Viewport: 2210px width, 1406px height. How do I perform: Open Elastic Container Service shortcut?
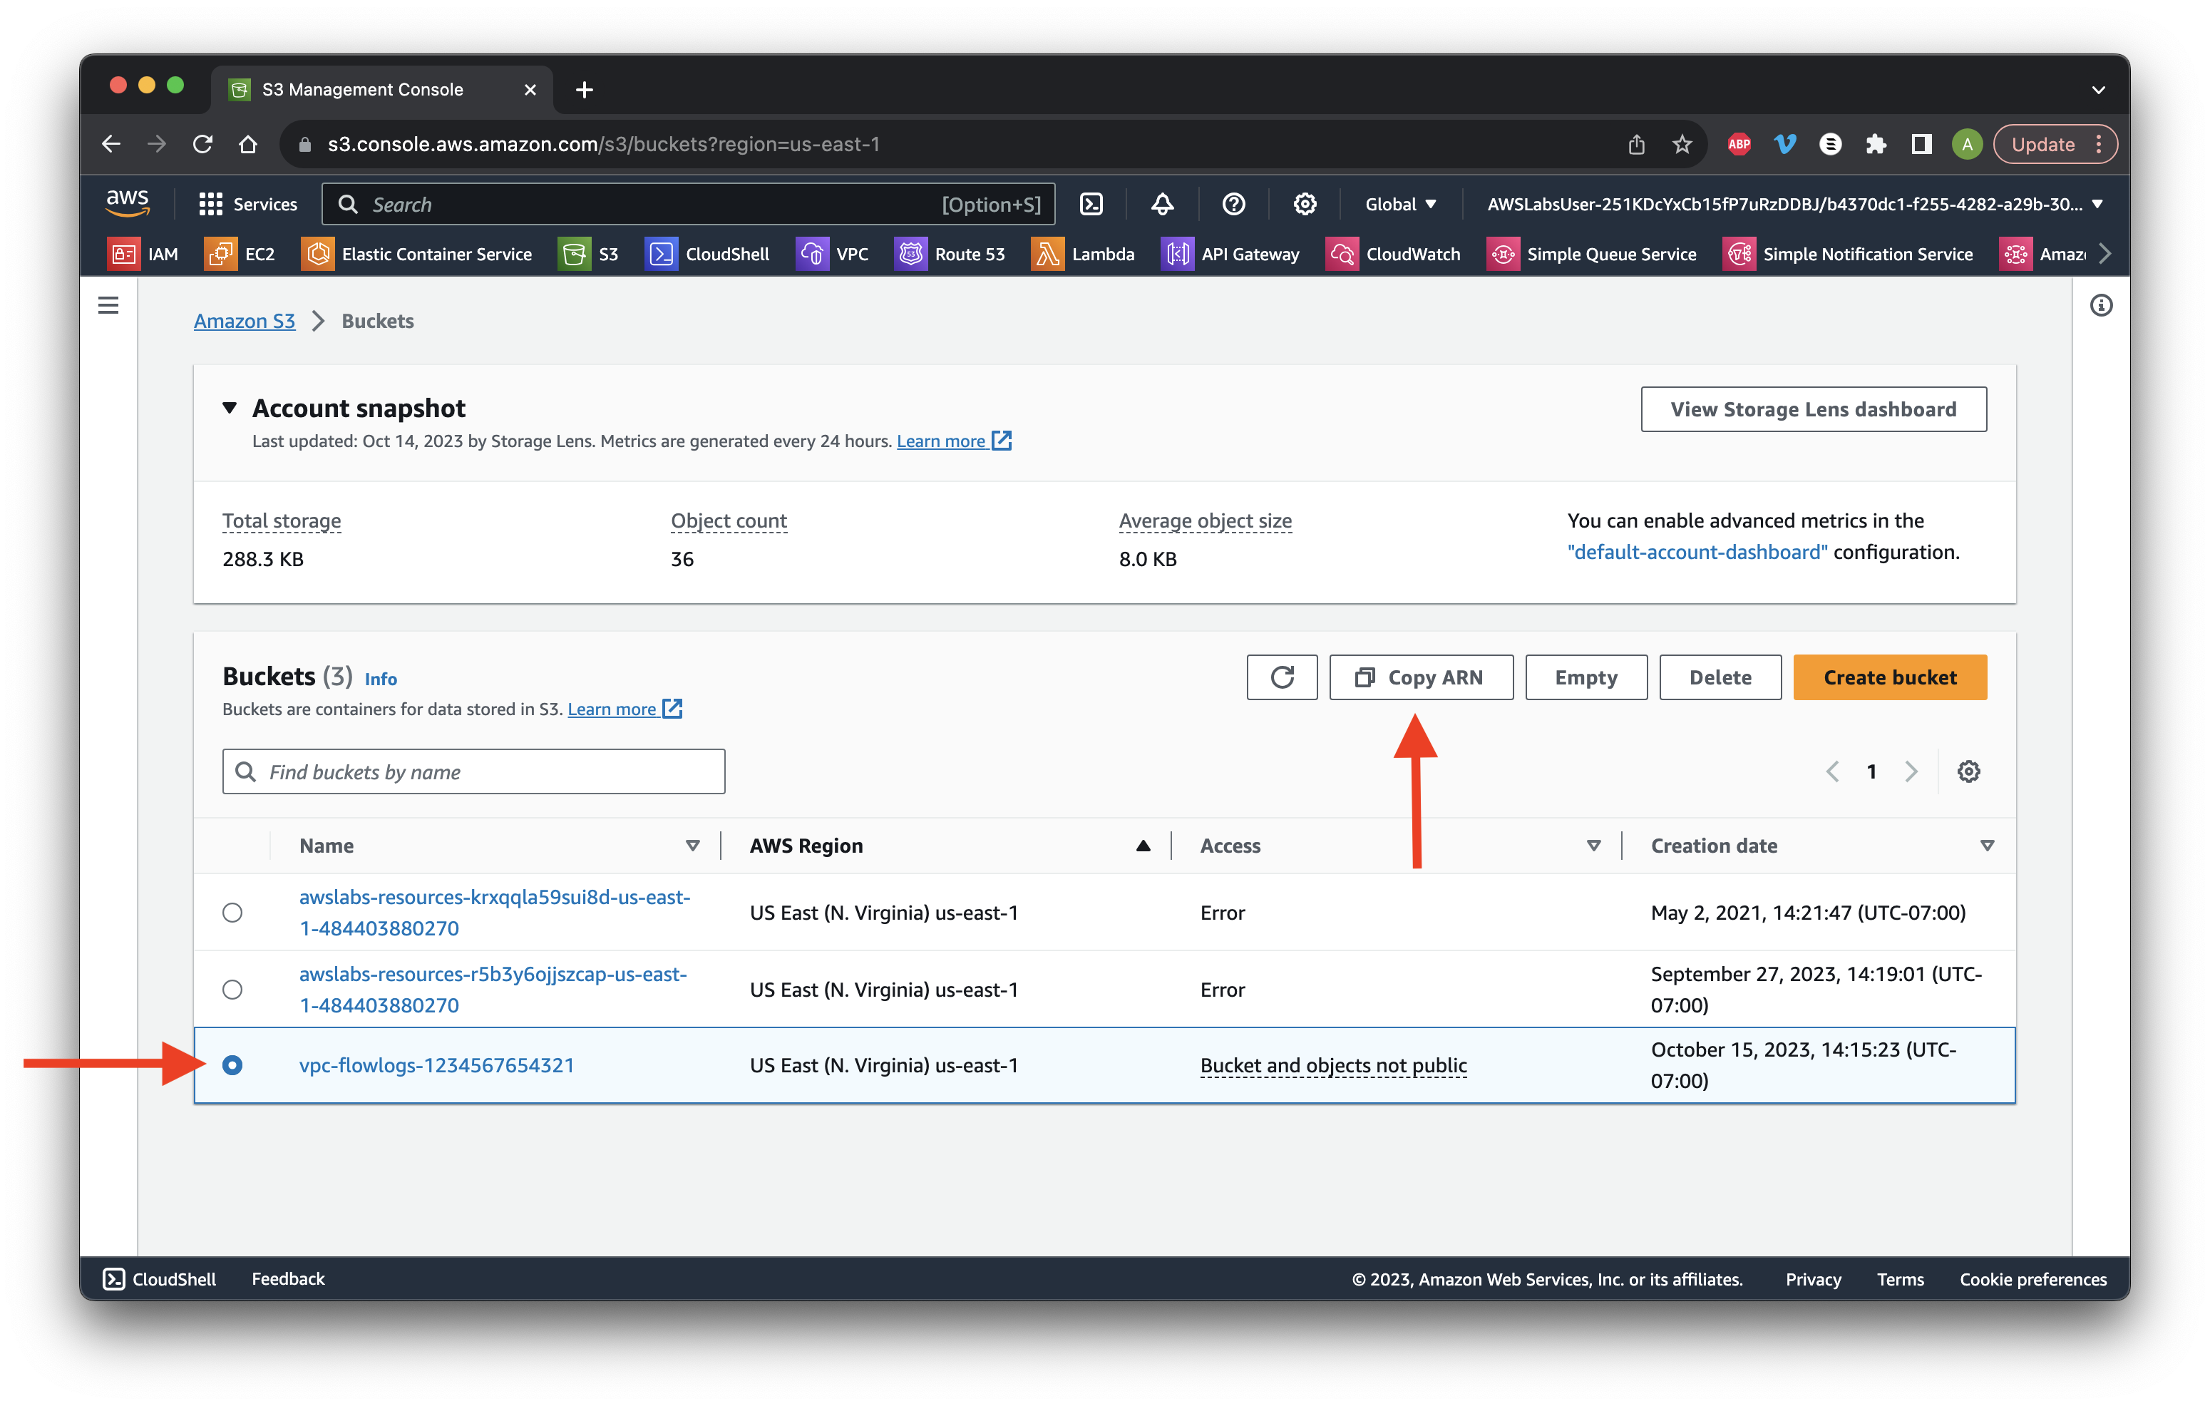tap(416, 255)
